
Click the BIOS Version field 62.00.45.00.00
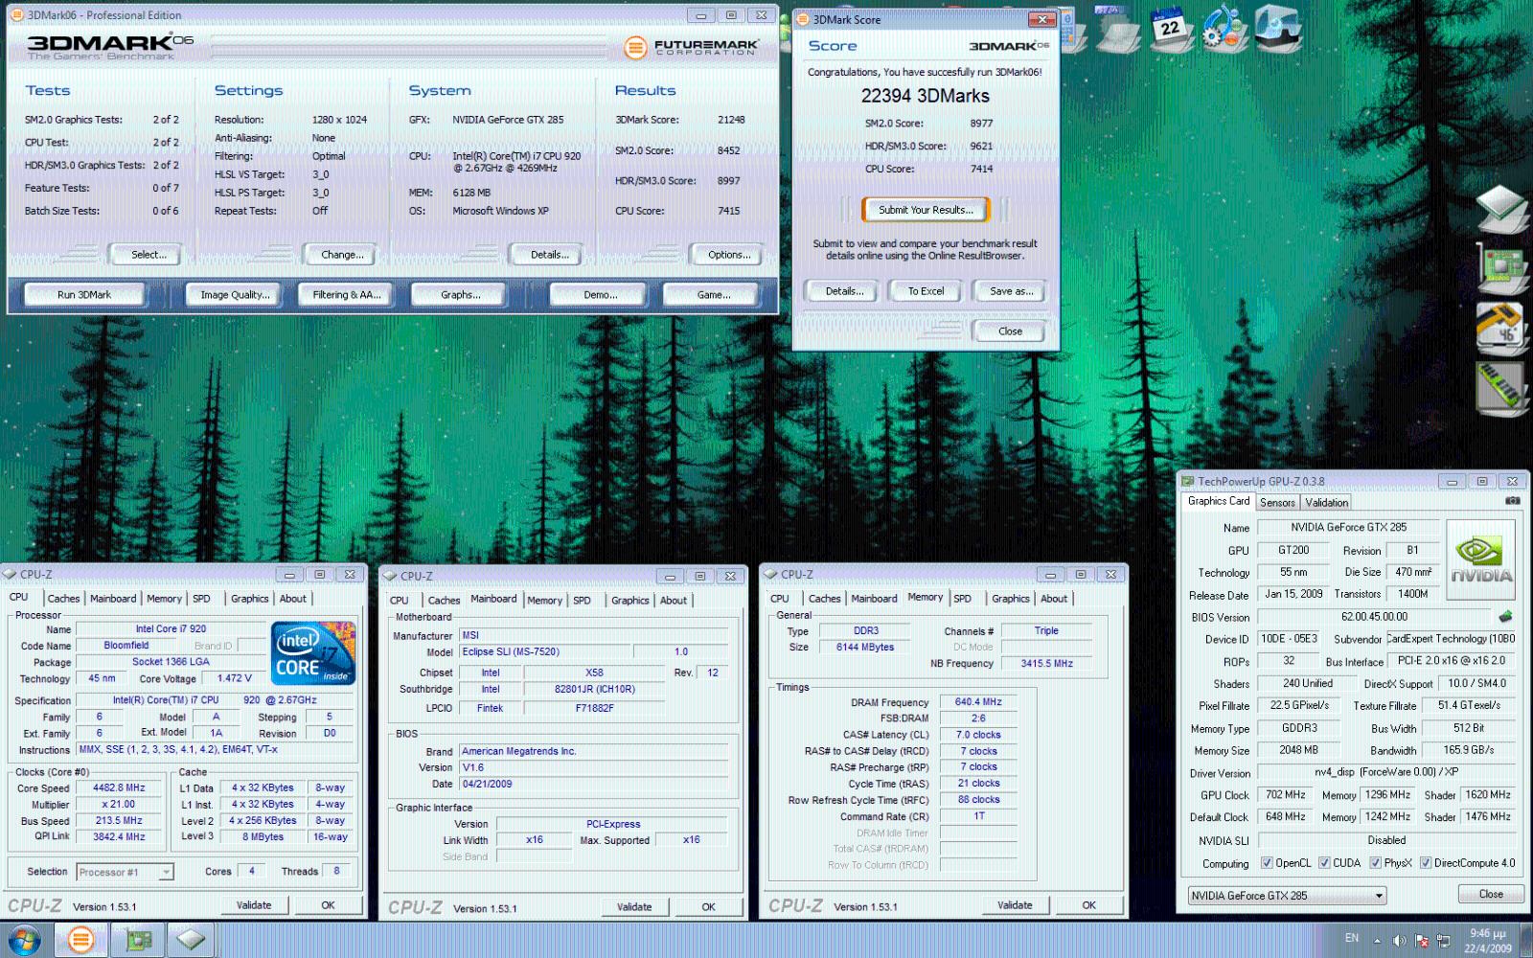point(1374,617)
